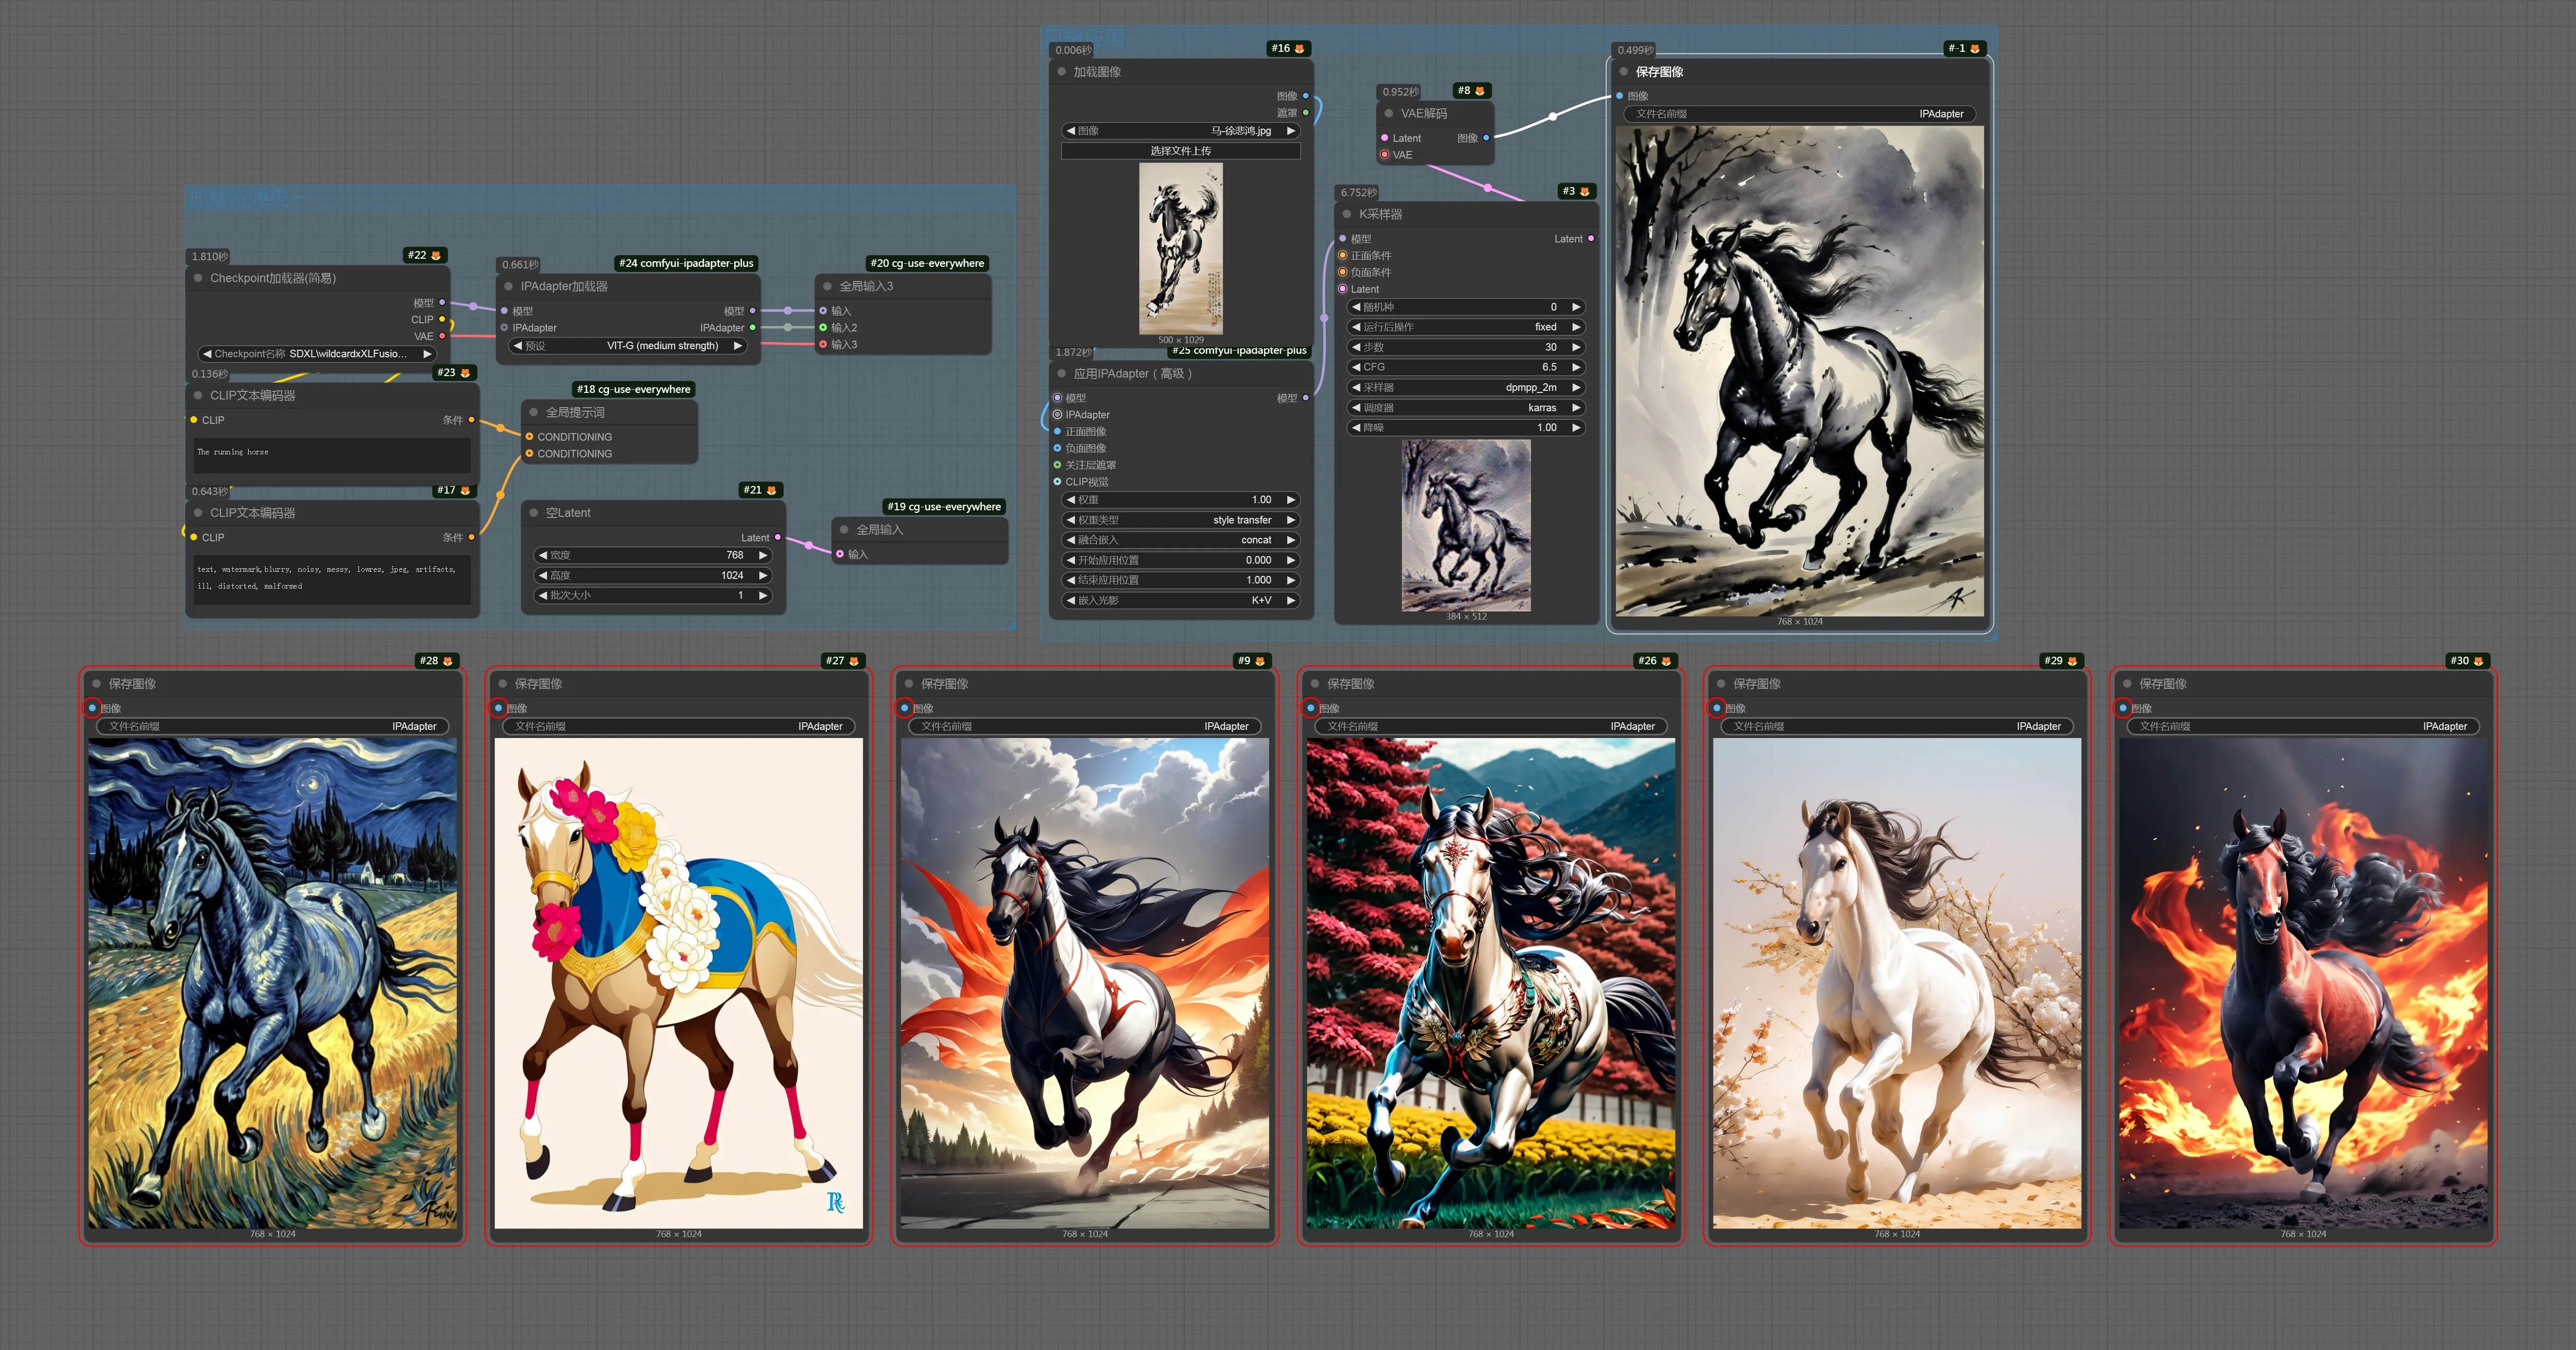
Task: Click the right arrow of 随机种
Action: 1576,308
